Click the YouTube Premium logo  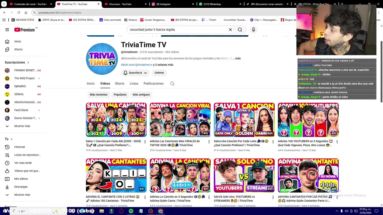pyautogui.click(x=25, y=30)
